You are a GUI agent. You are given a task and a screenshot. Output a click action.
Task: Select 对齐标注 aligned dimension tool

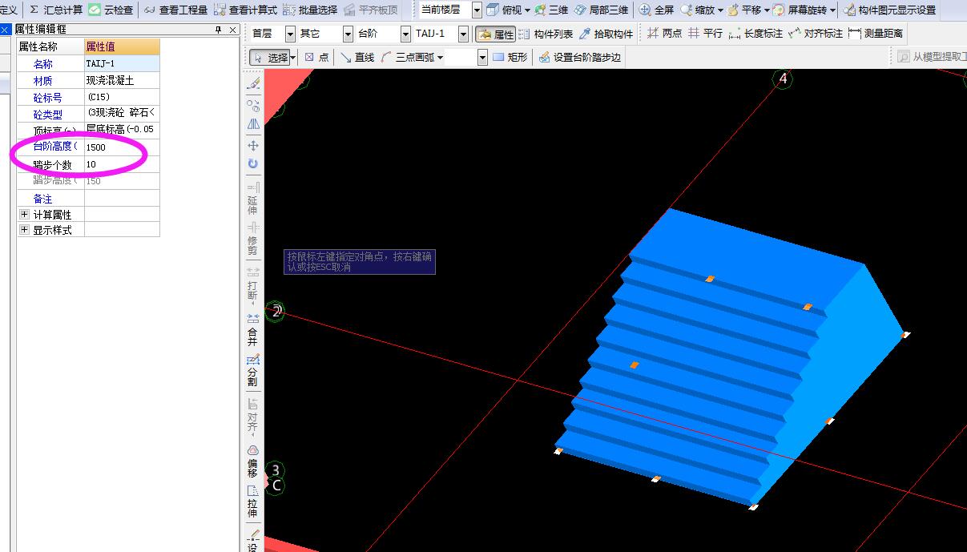tap(816, 34)
